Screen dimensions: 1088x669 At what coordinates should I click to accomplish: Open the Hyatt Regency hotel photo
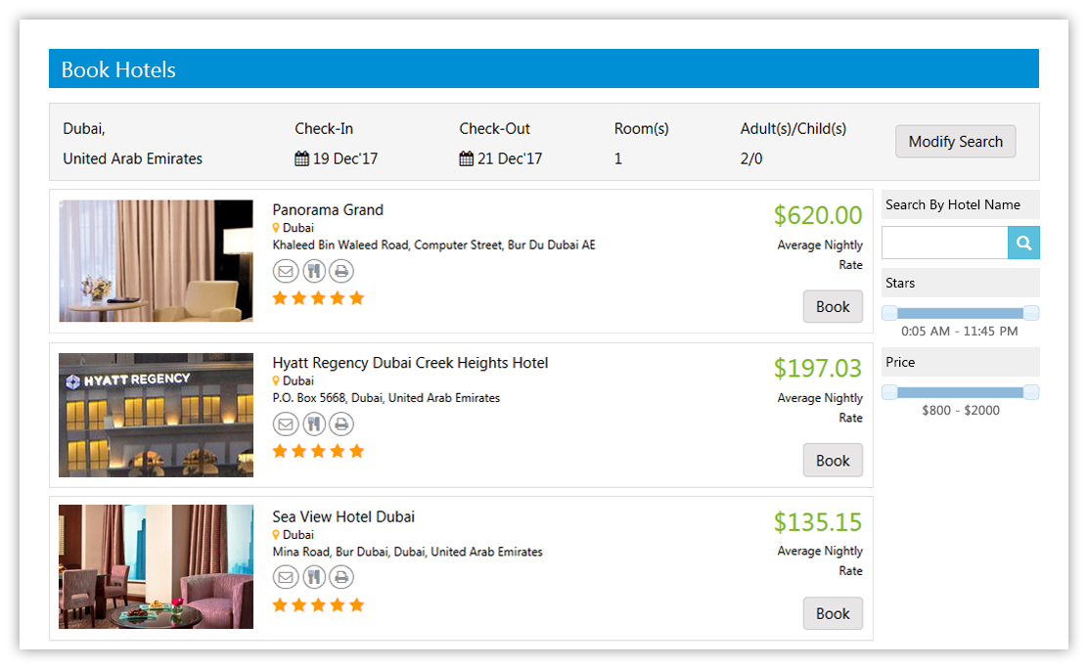(x=156, y=415)
